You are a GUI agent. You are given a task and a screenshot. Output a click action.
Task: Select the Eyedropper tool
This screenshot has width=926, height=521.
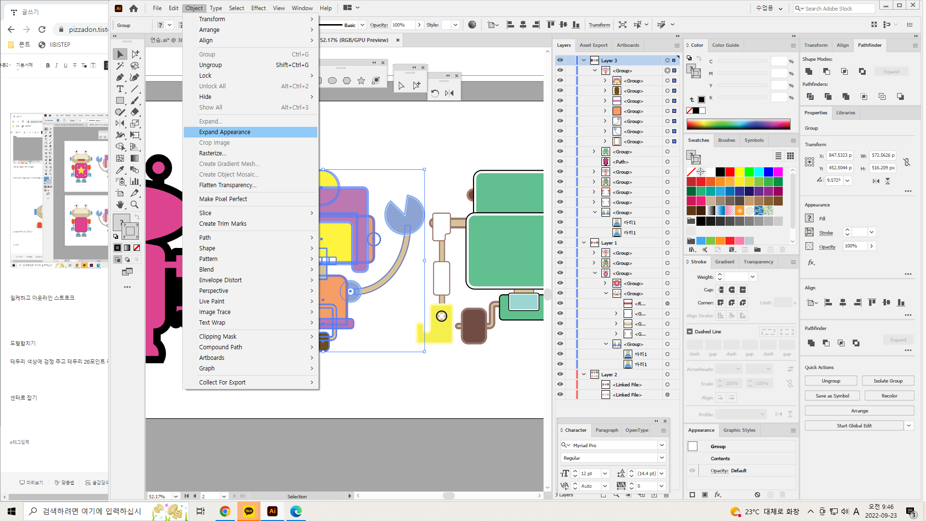click(120, 170)
